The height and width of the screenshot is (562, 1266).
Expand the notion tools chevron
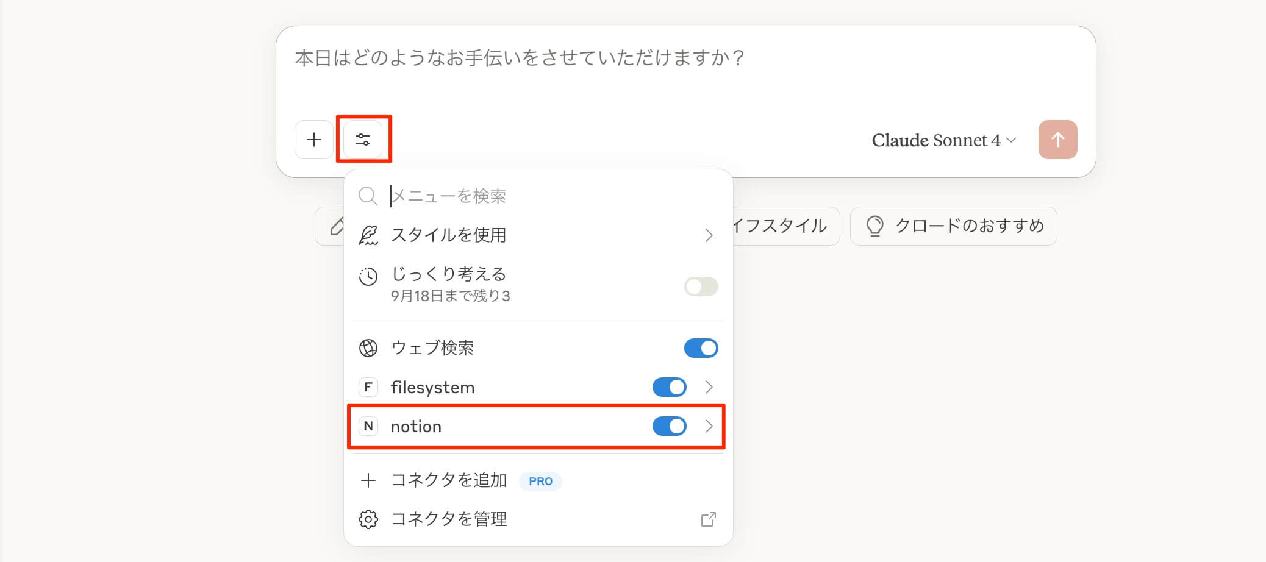pyautogui.click(x=709, y=426)
